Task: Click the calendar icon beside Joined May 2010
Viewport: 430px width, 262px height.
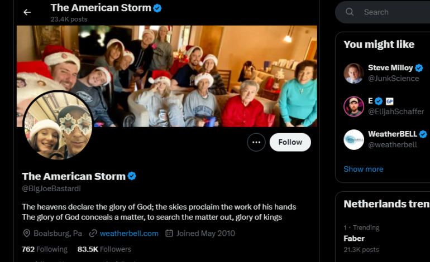Action: 169,234
